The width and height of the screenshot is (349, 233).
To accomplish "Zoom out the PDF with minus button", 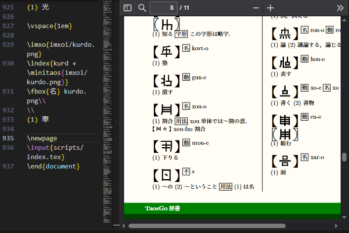I will (x=256, y=8).
